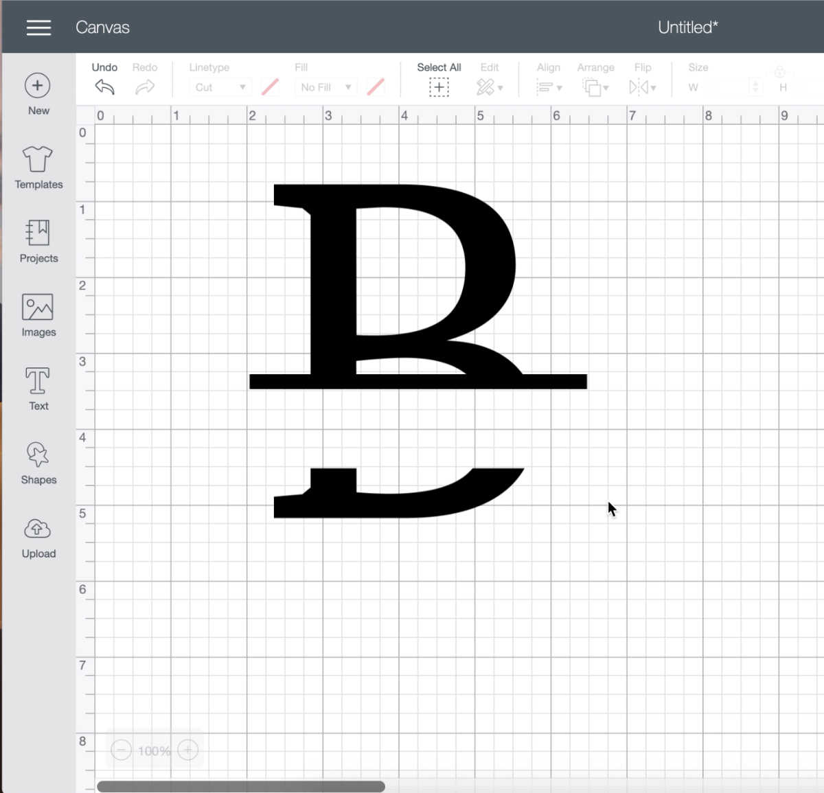The width and height of the screenshot is (824, 793).
Task: Click the New project plus icon
Action: pyautogui.click(x=38, y=86)
